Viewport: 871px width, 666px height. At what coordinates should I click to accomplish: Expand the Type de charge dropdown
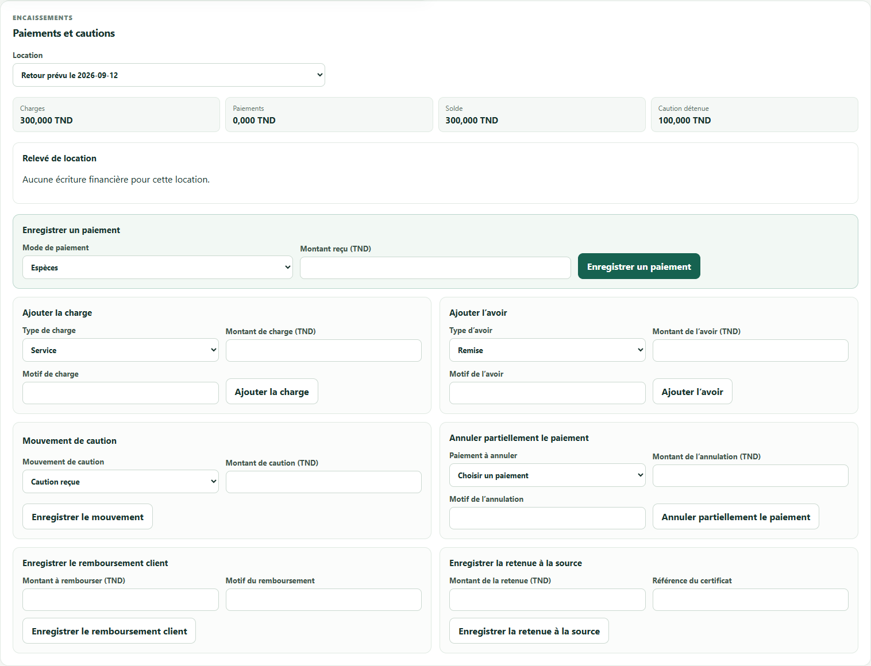pyautogui.click(x=121, y=350)
